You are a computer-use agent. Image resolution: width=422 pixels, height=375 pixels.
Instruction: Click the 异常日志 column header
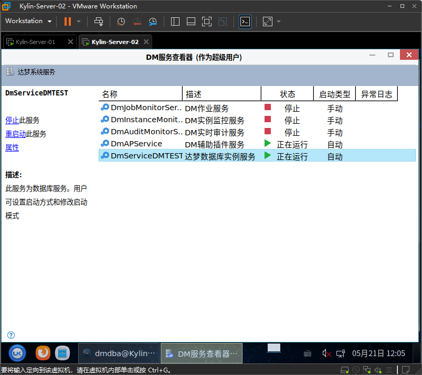point(376,94)
